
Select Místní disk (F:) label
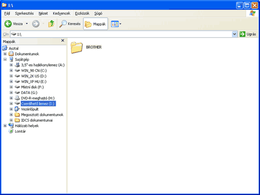pyautogui.click(x=32, y=87)
